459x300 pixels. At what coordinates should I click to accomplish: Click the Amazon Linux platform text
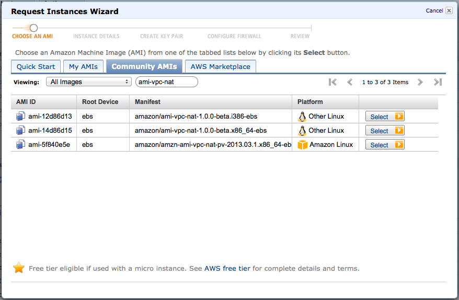point(331,145)
